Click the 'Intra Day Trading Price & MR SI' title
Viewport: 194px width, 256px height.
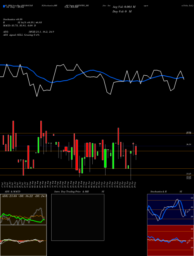pyautogui.click(x=79, y=192)
